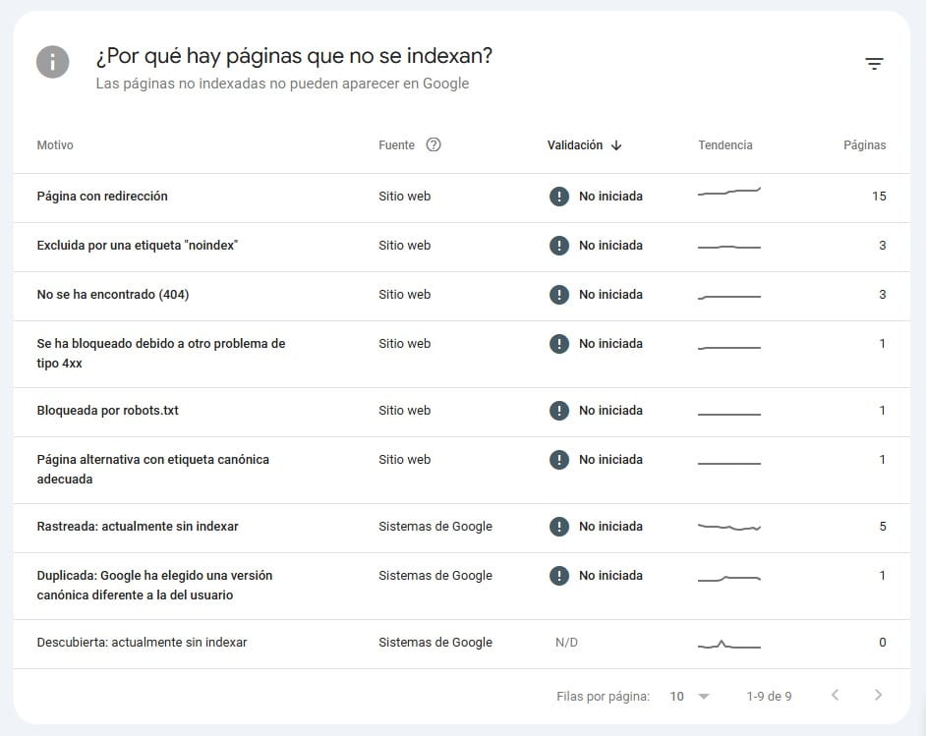The height and width of the screenshot is (736, 926).
Task: Click the warning icon on Página con redirección row
Action: coord(559,196)
